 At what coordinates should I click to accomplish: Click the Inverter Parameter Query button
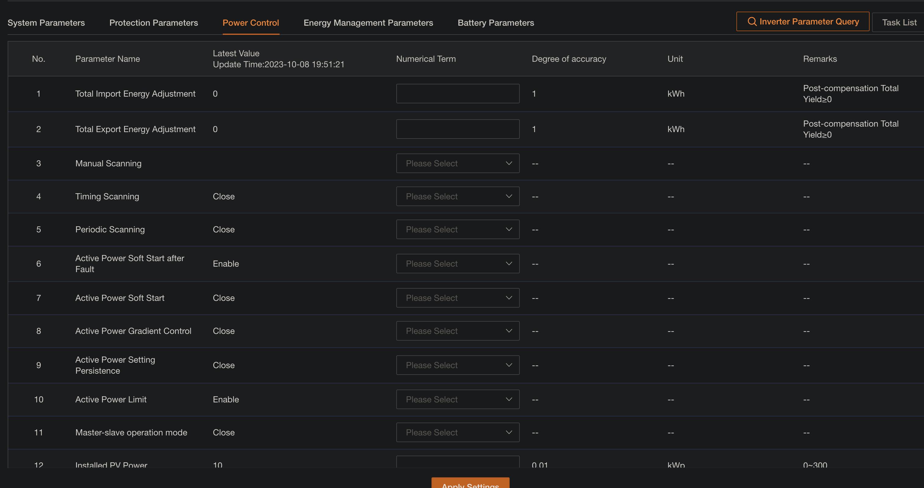pyautogui.click(x=802, y=21)
